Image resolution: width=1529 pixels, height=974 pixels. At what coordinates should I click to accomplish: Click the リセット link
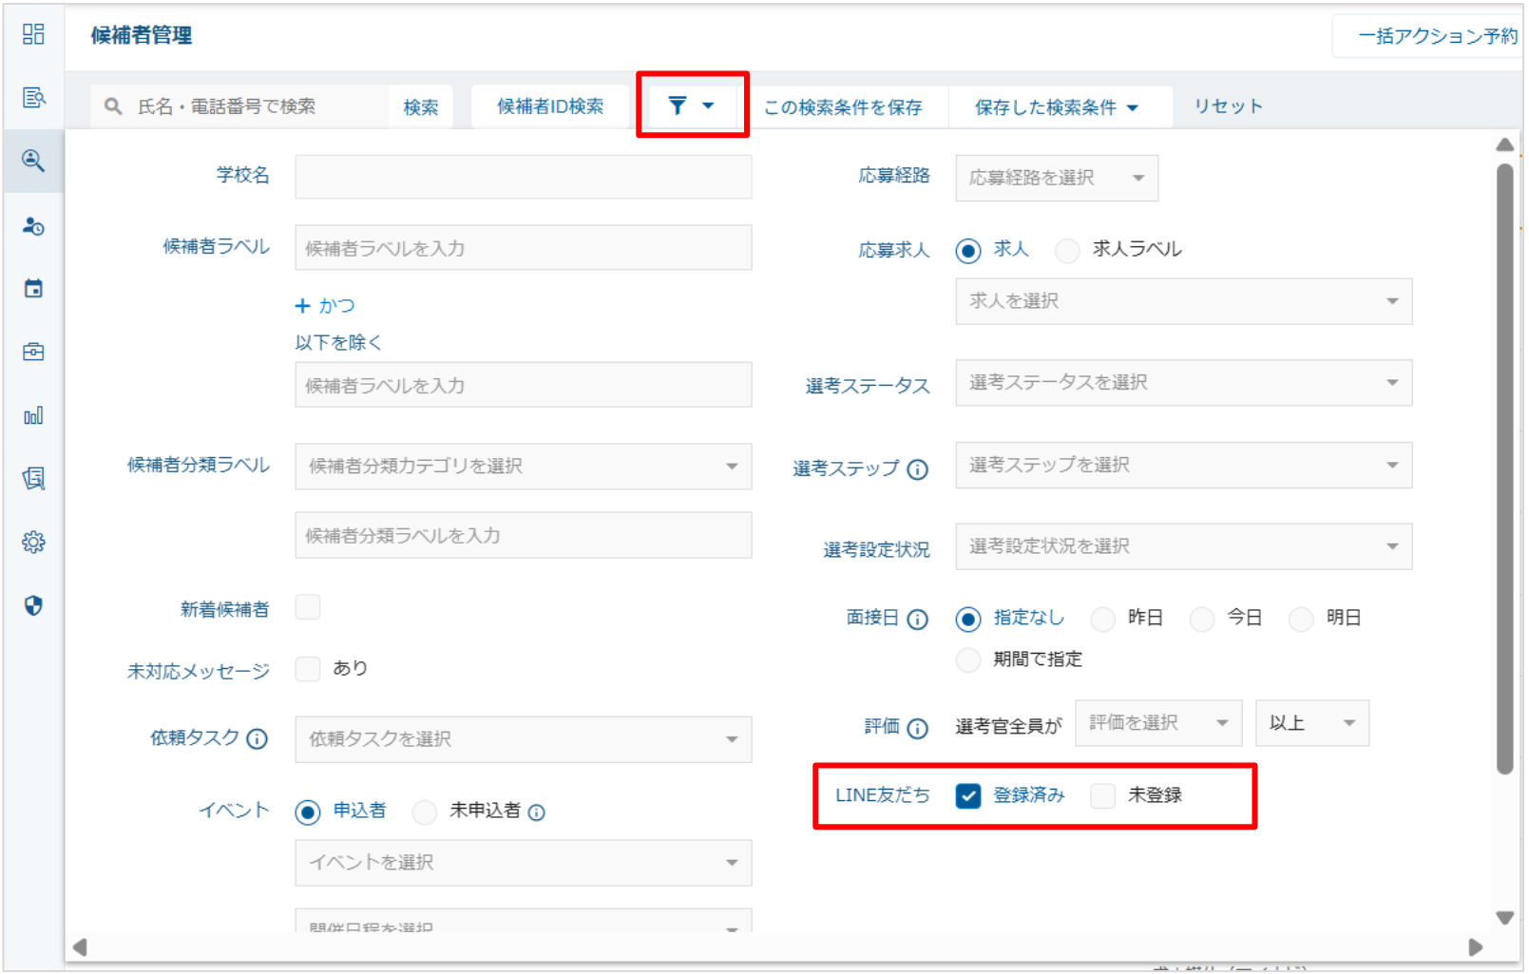click(1228, 106)
